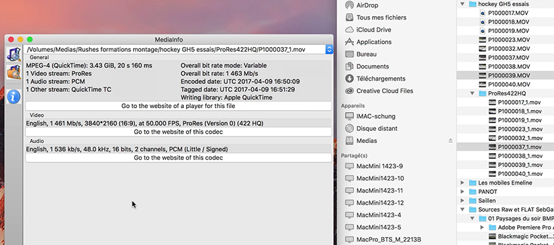Click video 'Go to the website of this codec'
The width and height of the screenshot is (554, 245).
click(x=179, y=132)
